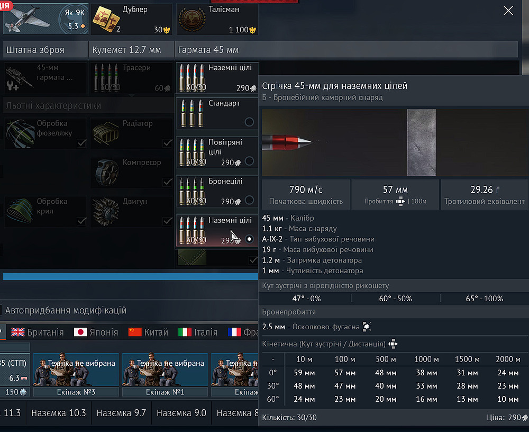529x432 pixels.
Task: Switch to the Британія nation tab
Action: [x=38, y=332]
